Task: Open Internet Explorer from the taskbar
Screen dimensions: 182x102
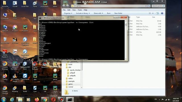Action: 12,99
